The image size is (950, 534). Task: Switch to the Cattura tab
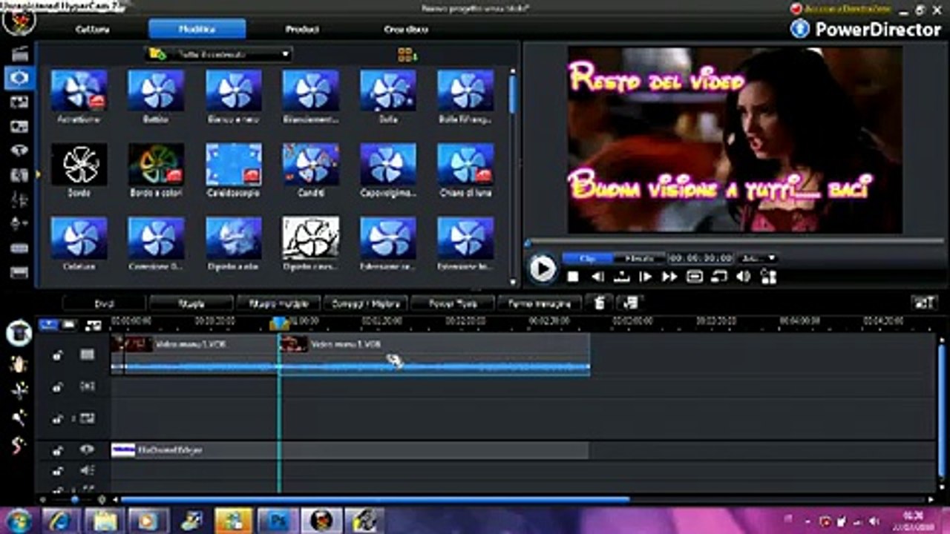point(93,30)
